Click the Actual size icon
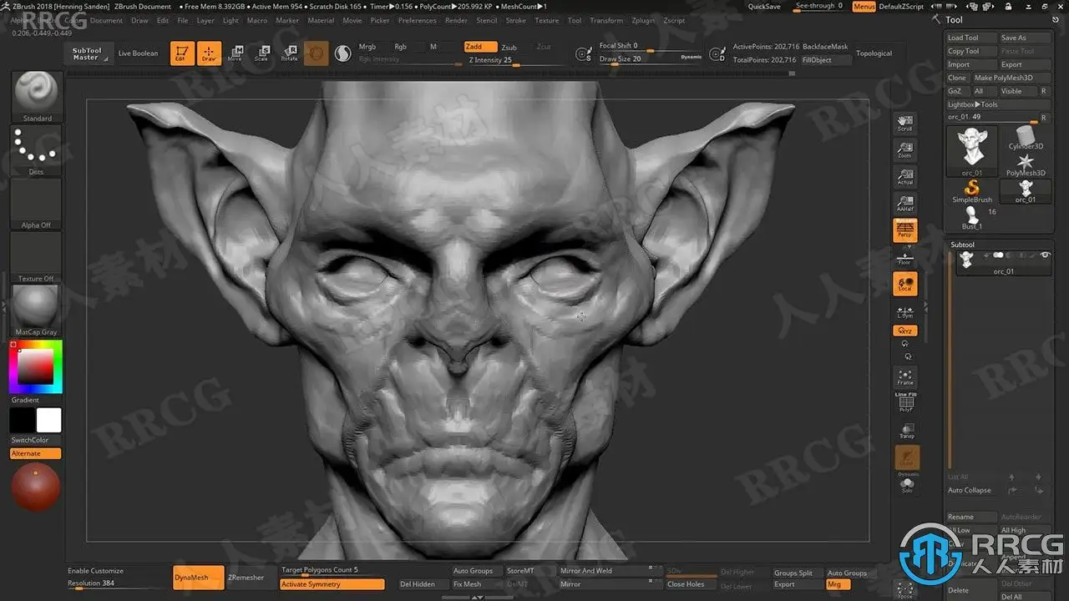 (904, 176)
